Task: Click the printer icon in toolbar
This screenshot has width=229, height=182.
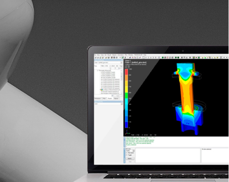Action: click(116, 58)
